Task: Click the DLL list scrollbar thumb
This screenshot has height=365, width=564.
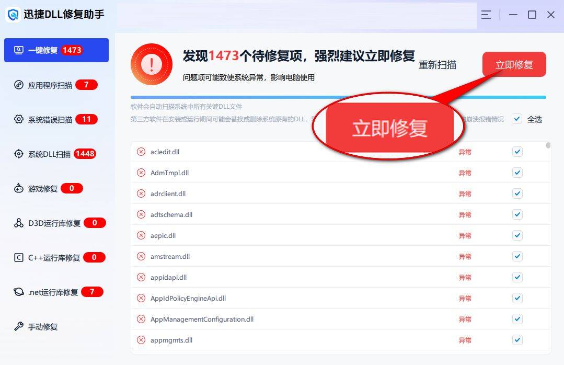Action: (548, 145)
